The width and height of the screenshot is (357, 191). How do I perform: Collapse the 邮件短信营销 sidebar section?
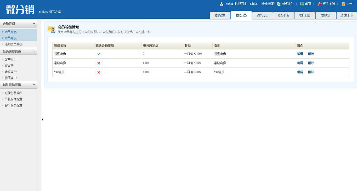click(x=34, y=85)
